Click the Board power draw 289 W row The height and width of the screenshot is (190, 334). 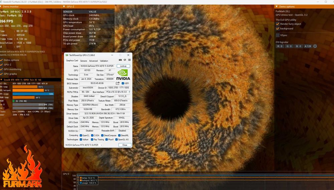point(88,36)
